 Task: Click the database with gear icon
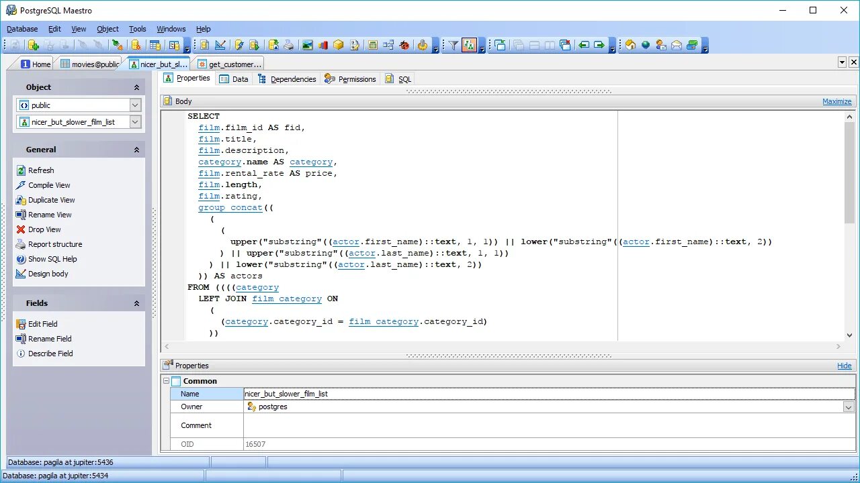click(x=136, y=45)
